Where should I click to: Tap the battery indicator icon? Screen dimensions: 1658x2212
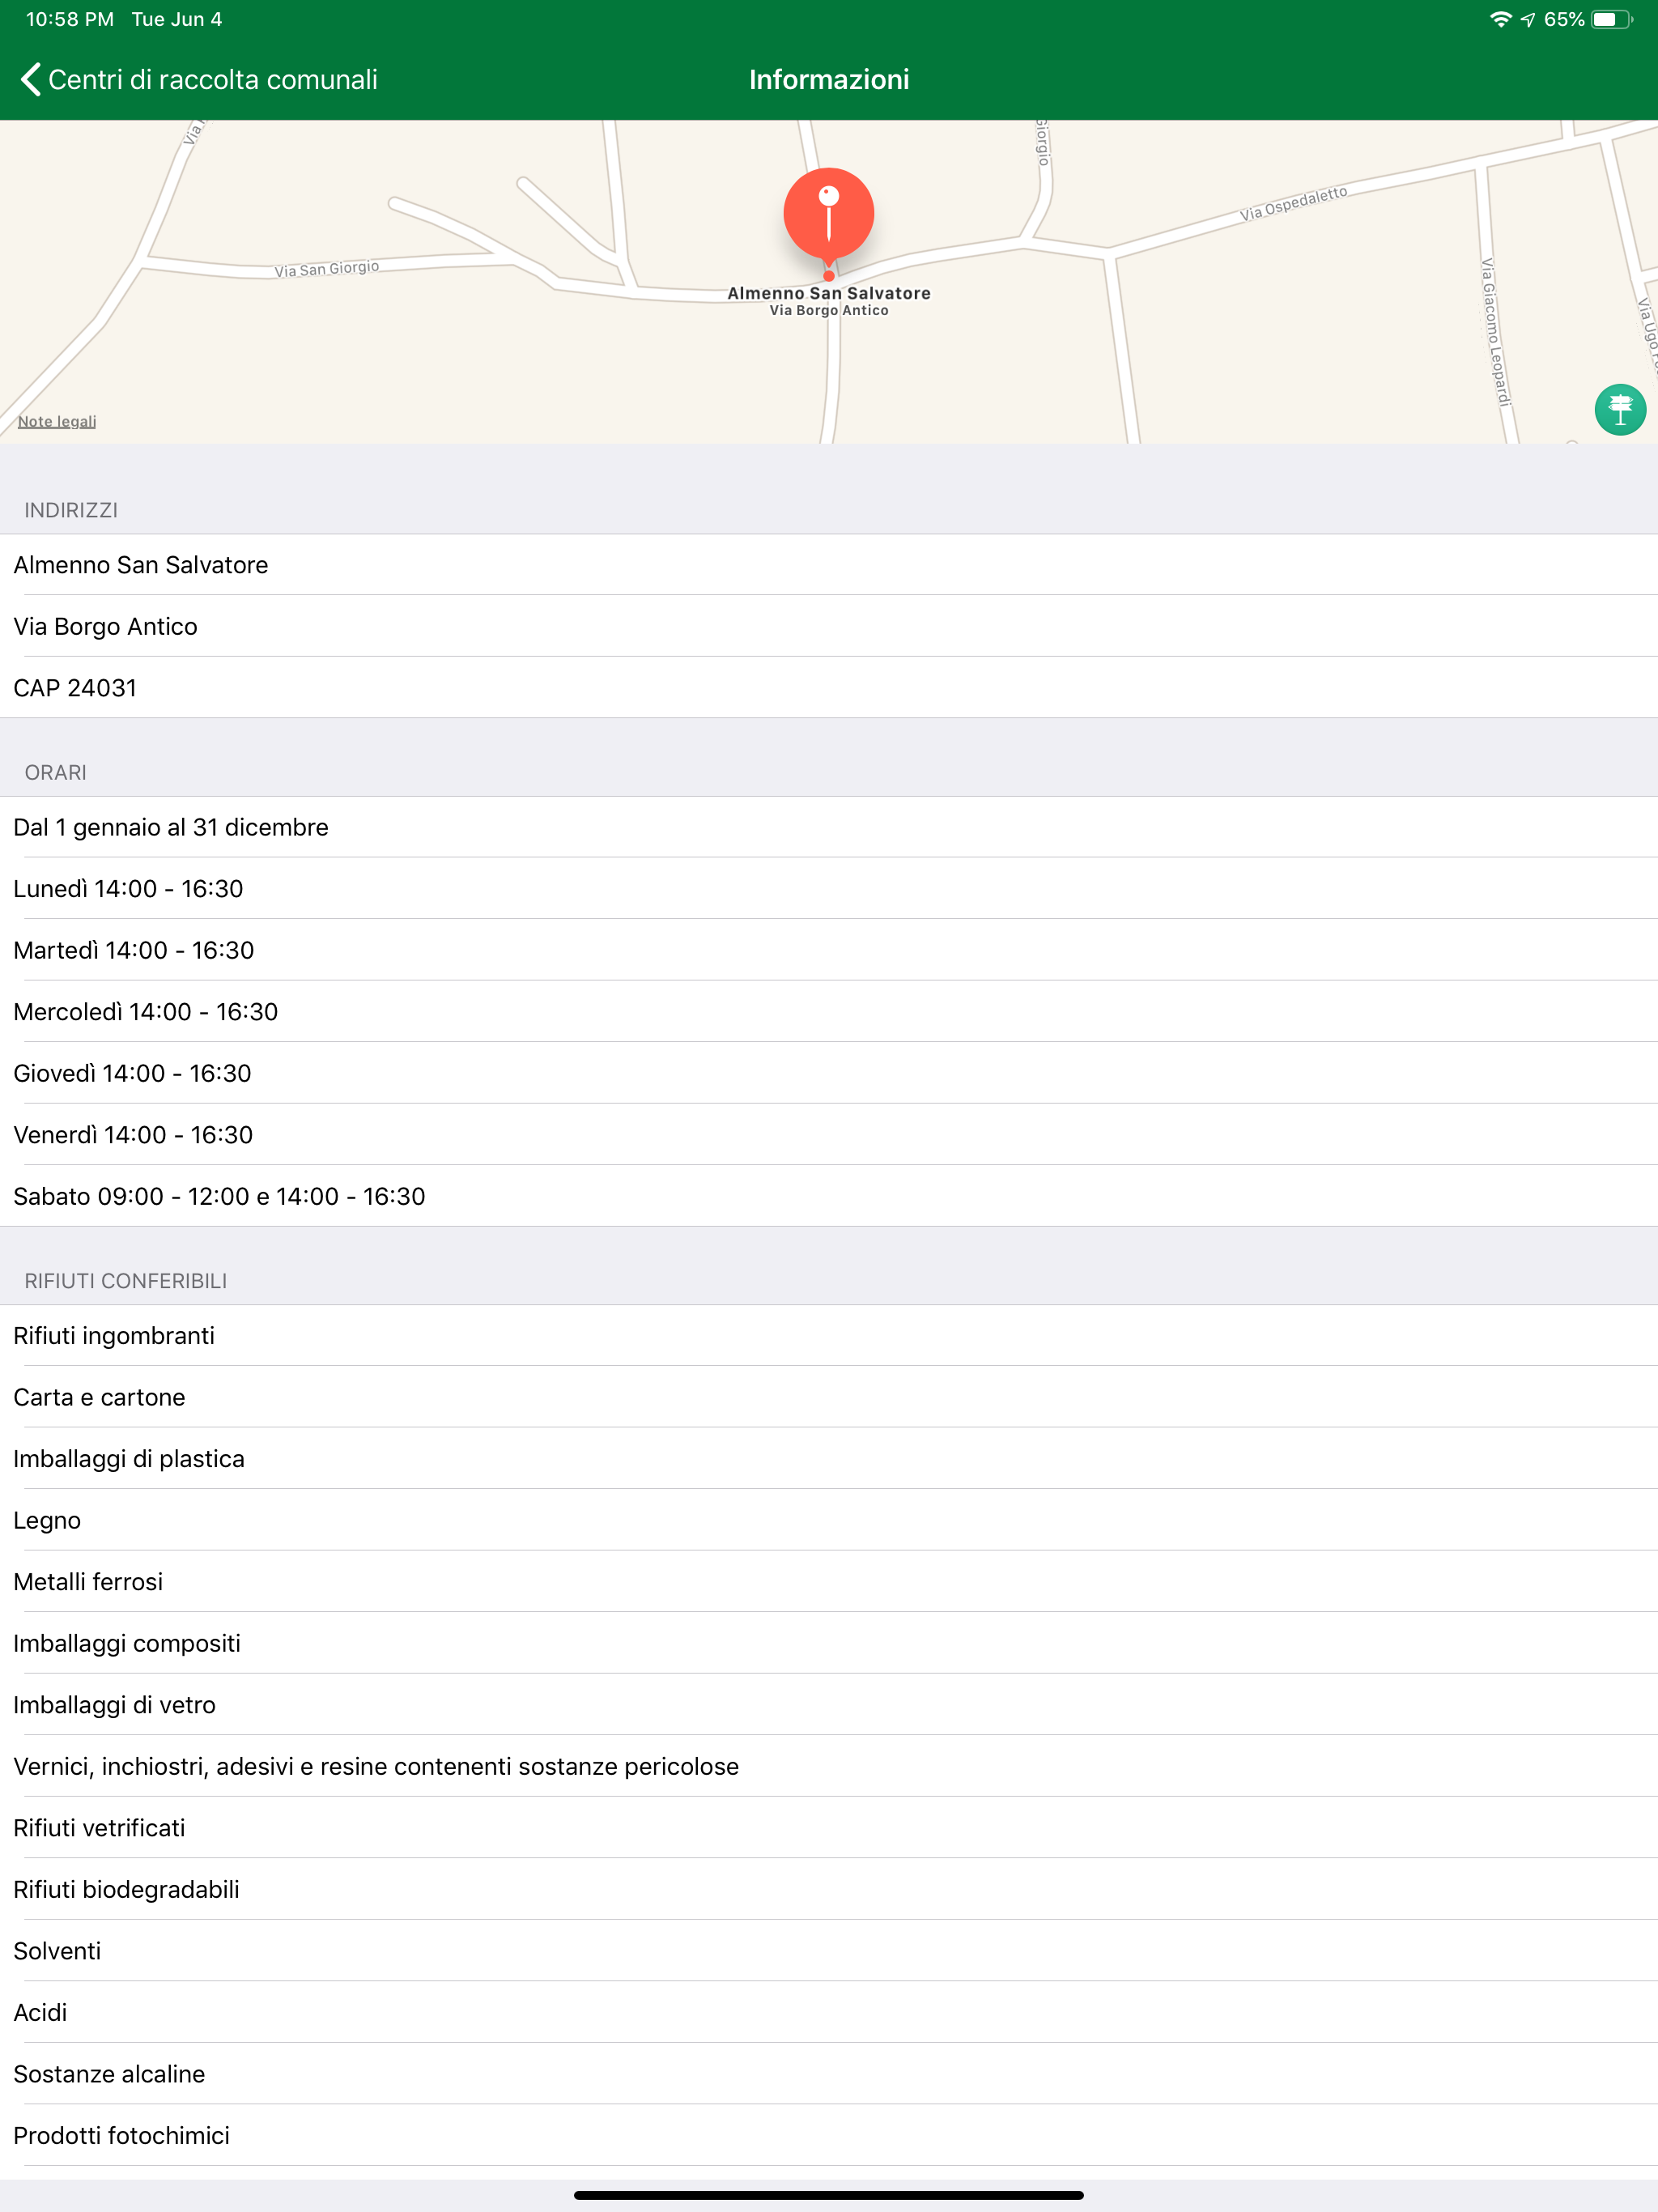click(x=1612, y=19)
